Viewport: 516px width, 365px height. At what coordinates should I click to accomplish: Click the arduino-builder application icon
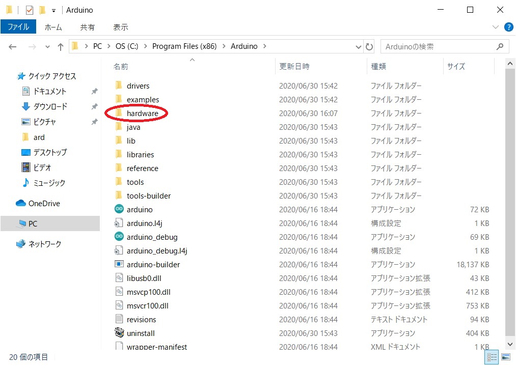click(119, 264)
